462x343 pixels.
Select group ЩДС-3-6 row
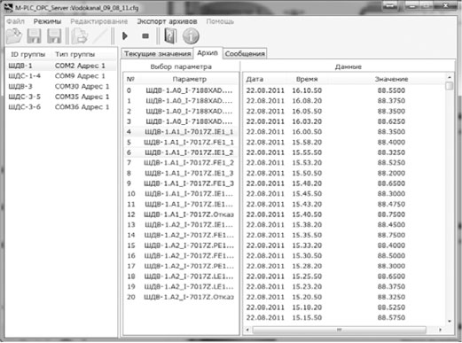(61, 107)
